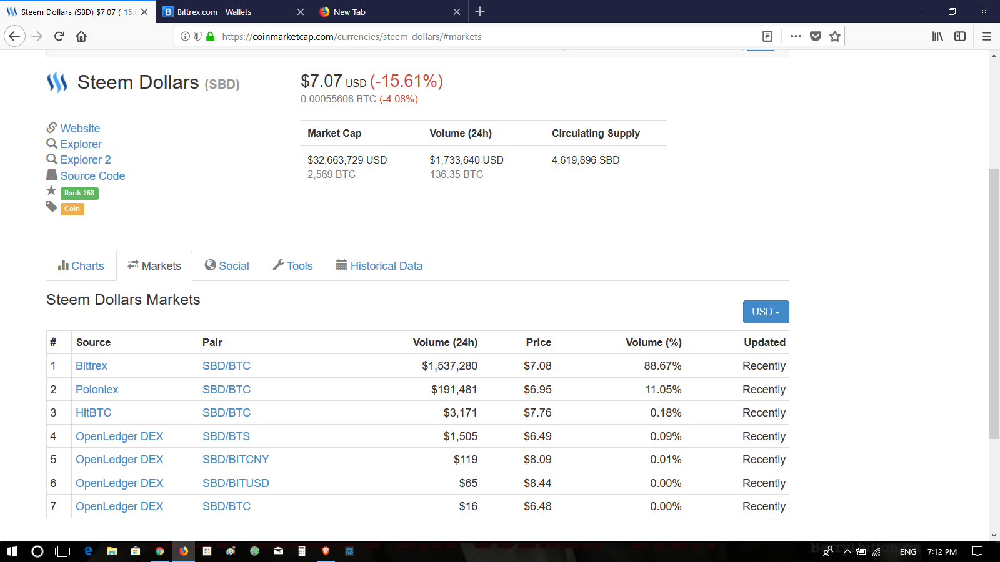Open Cortana search circle in taskbar
Screen dimensions: 1000x562
coord(37,551)
